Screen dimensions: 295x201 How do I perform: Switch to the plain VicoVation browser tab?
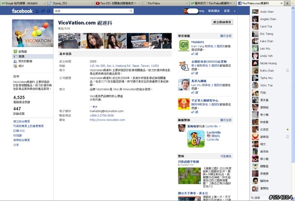(x=165, y=3)
